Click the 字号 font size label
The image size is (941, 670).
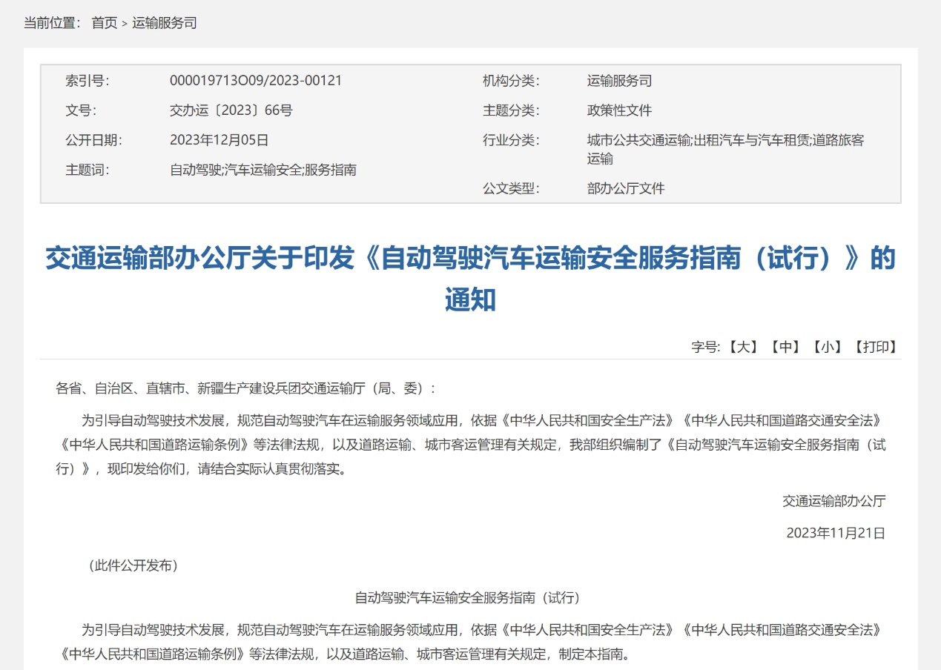coord(707,346)
